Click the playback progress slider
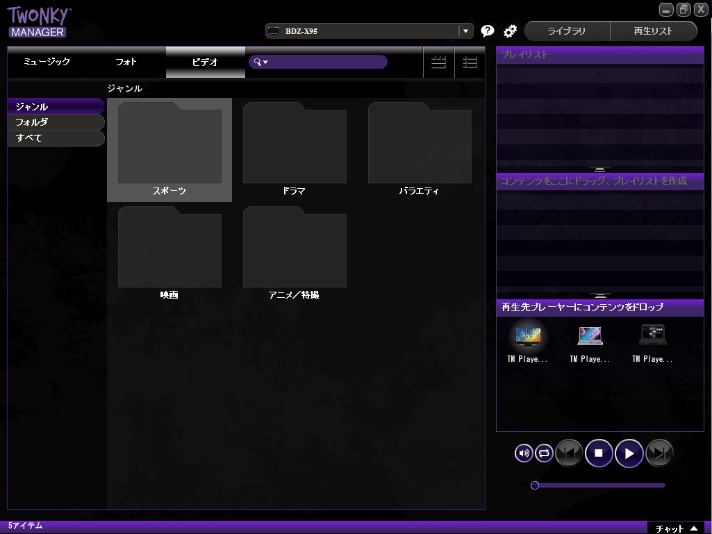 coord(599,485)
